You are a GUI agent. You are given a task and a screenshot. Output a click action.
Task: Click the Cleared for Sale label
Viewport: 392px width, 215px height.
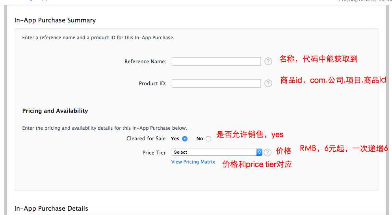pyautogui.click(x=146, y=139)
